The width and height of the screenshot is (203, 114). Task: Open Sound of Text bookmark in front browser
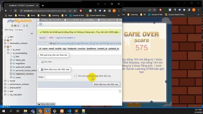pos(77,16)
